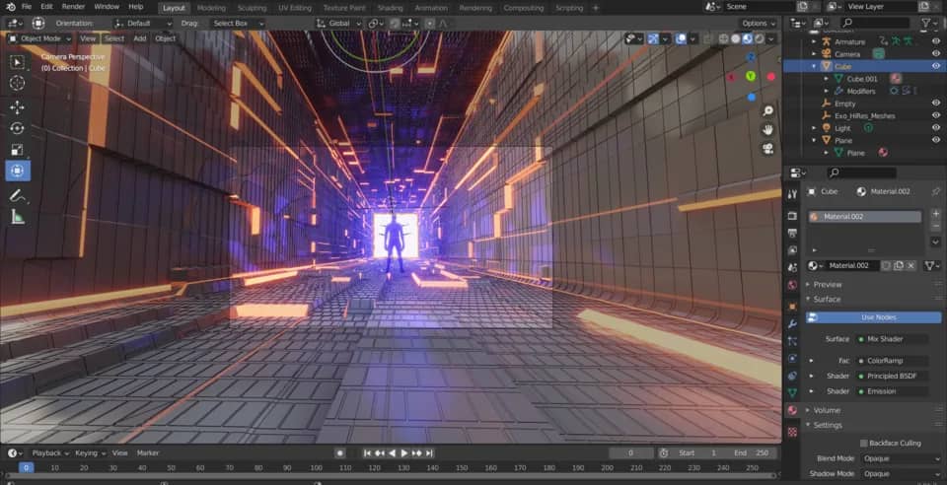Viewport: 947px width, 485px height.
Task: Open the Object Mode dropdown
Action: tap(39, 38)
